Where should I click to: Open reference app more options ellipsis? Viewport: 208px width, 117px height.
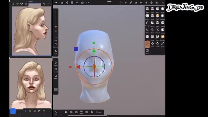pyautogui.click(x=48, y=111)
